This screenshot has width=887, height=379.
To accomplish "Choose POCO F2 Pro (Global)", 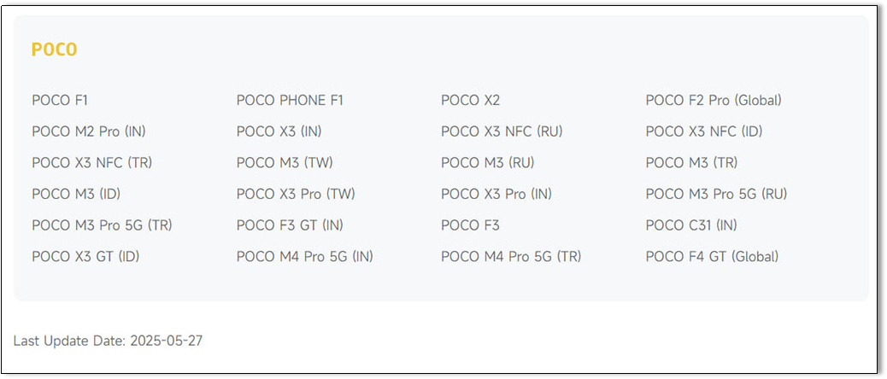I will pyautogui.click(x=714, y=101).
